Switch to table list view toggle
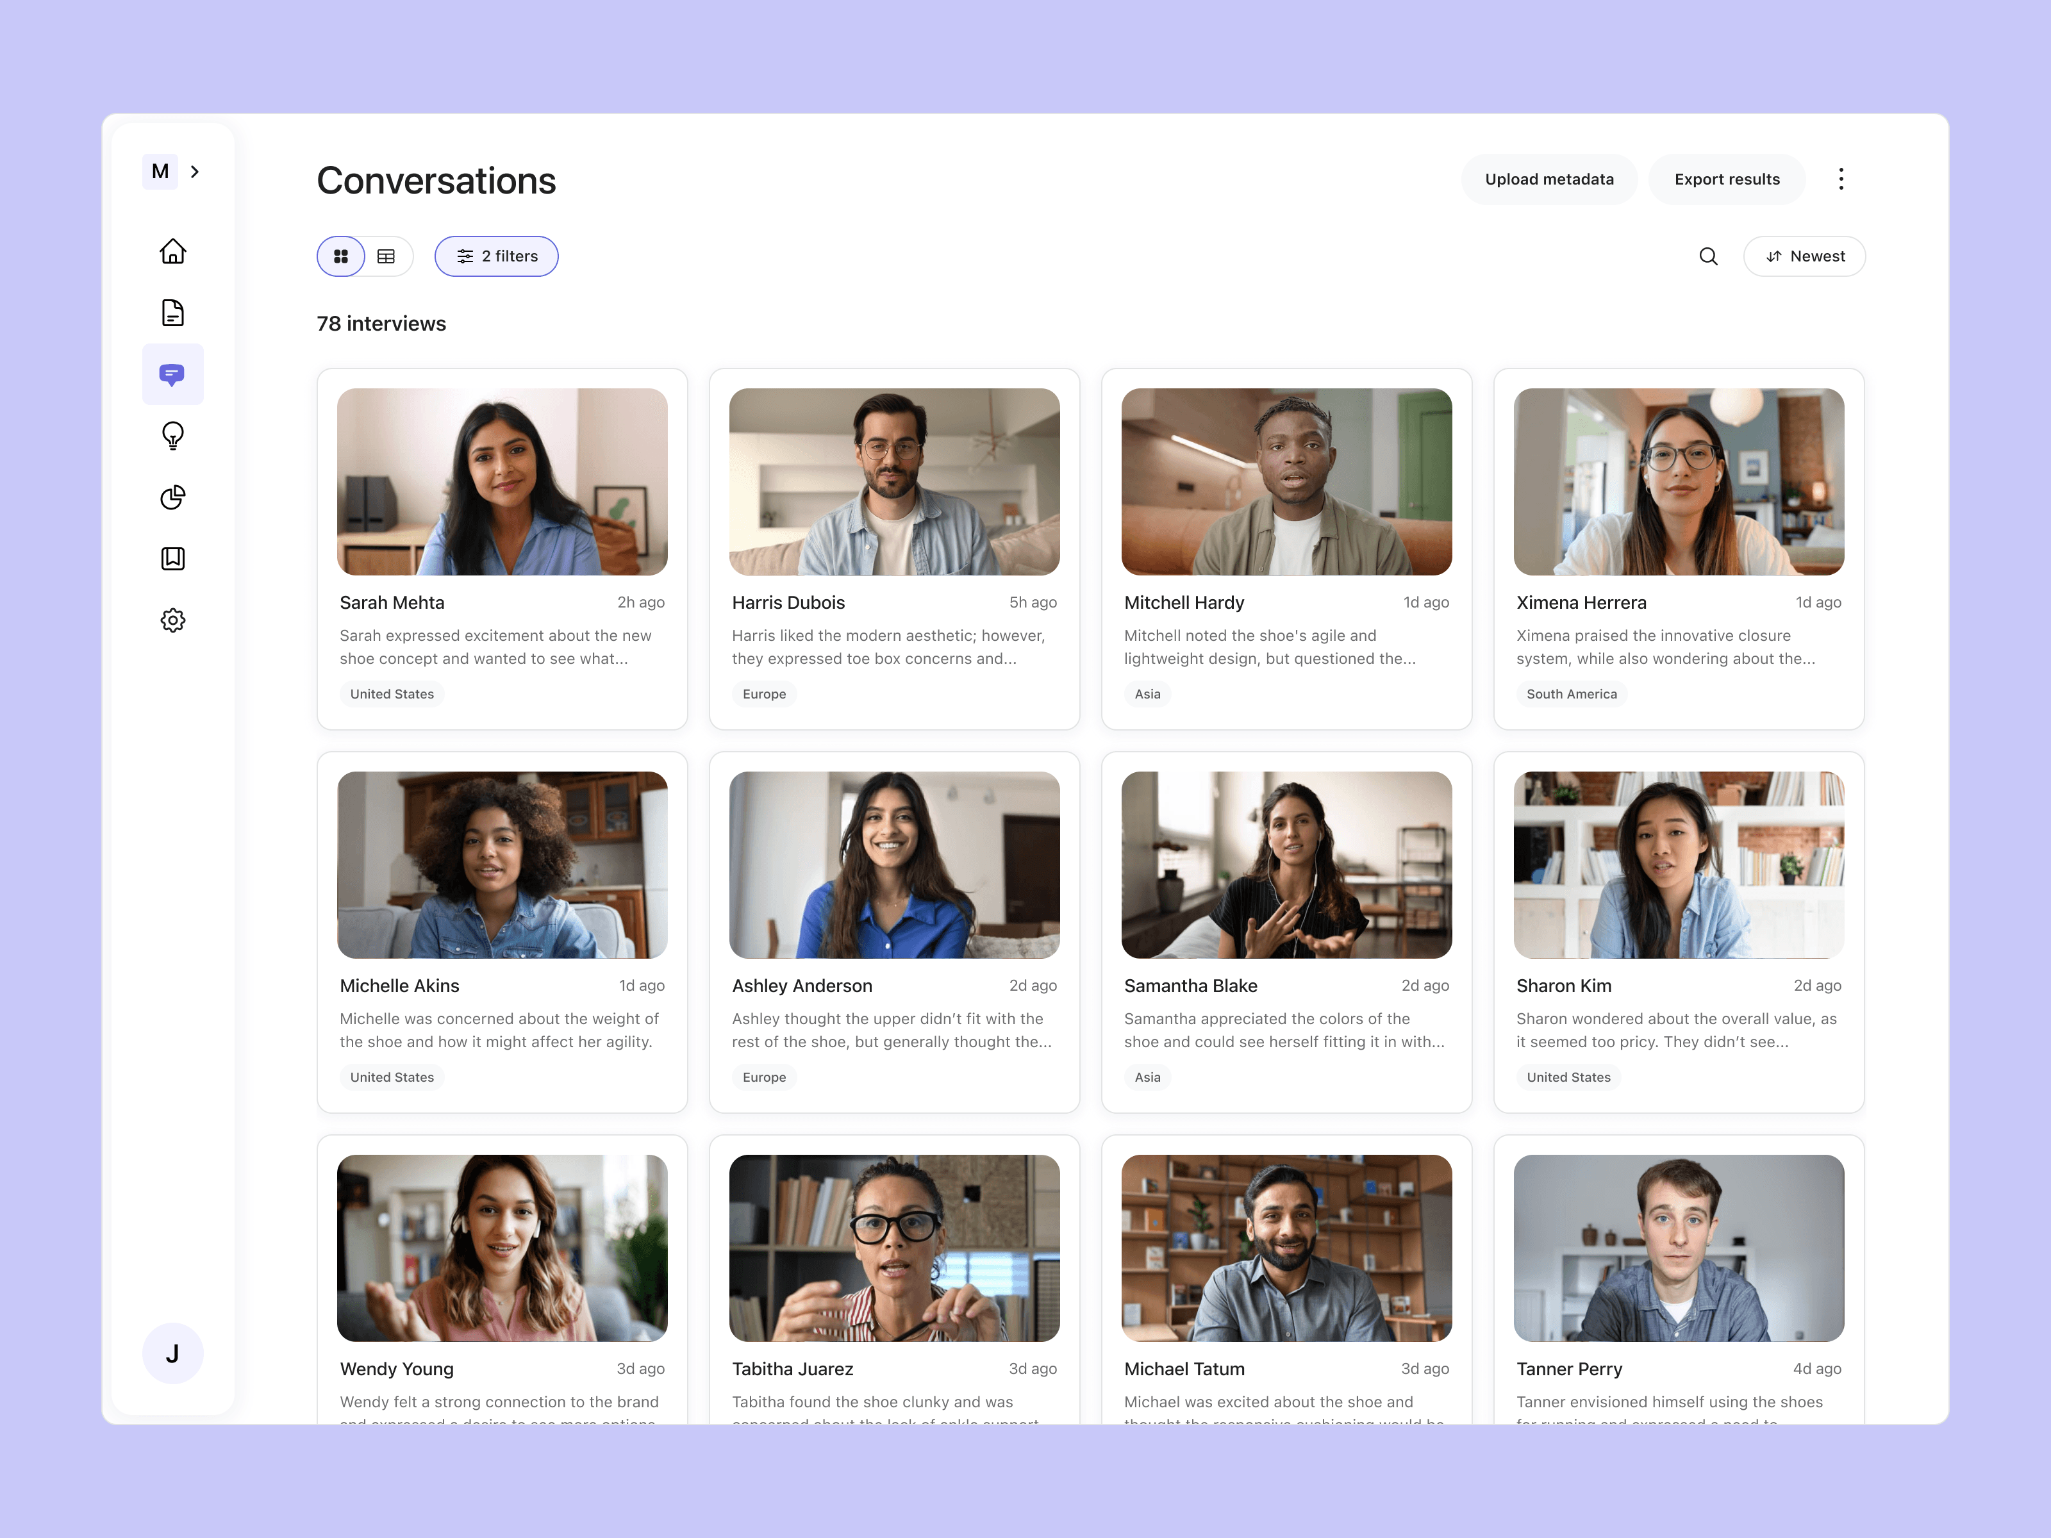Viewport: 2051px width, 1538px height. [386, 256]
